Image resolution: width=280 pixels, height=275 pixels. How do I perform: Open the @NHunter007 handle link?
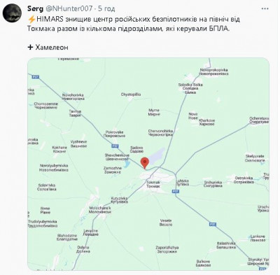[x=69, y=9]
